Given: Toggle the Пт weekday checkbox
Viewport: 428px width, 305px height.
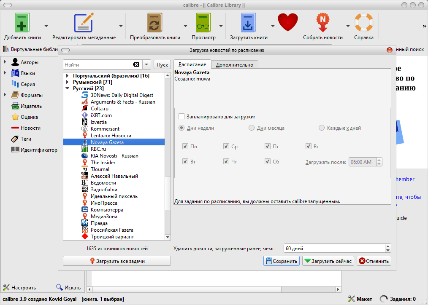Looking at the screenshot, I should tap(268, 146).
